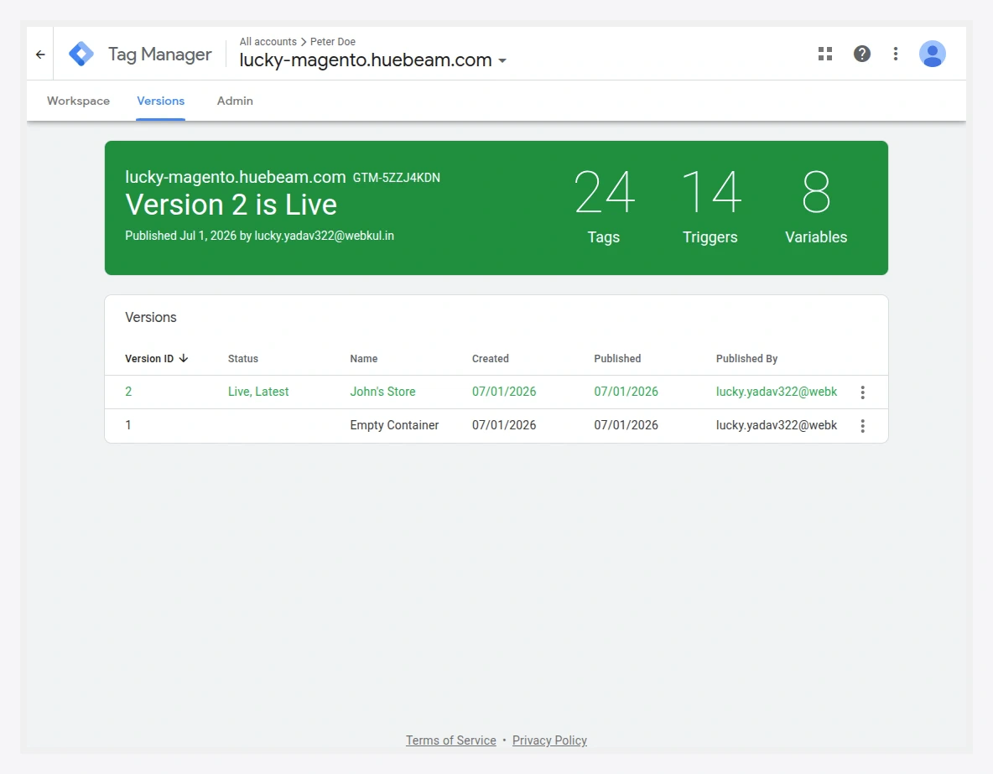The height and width of the screenshot is (774, 993).
Task: Open the John's Store version
Action: tap(382, 392)
